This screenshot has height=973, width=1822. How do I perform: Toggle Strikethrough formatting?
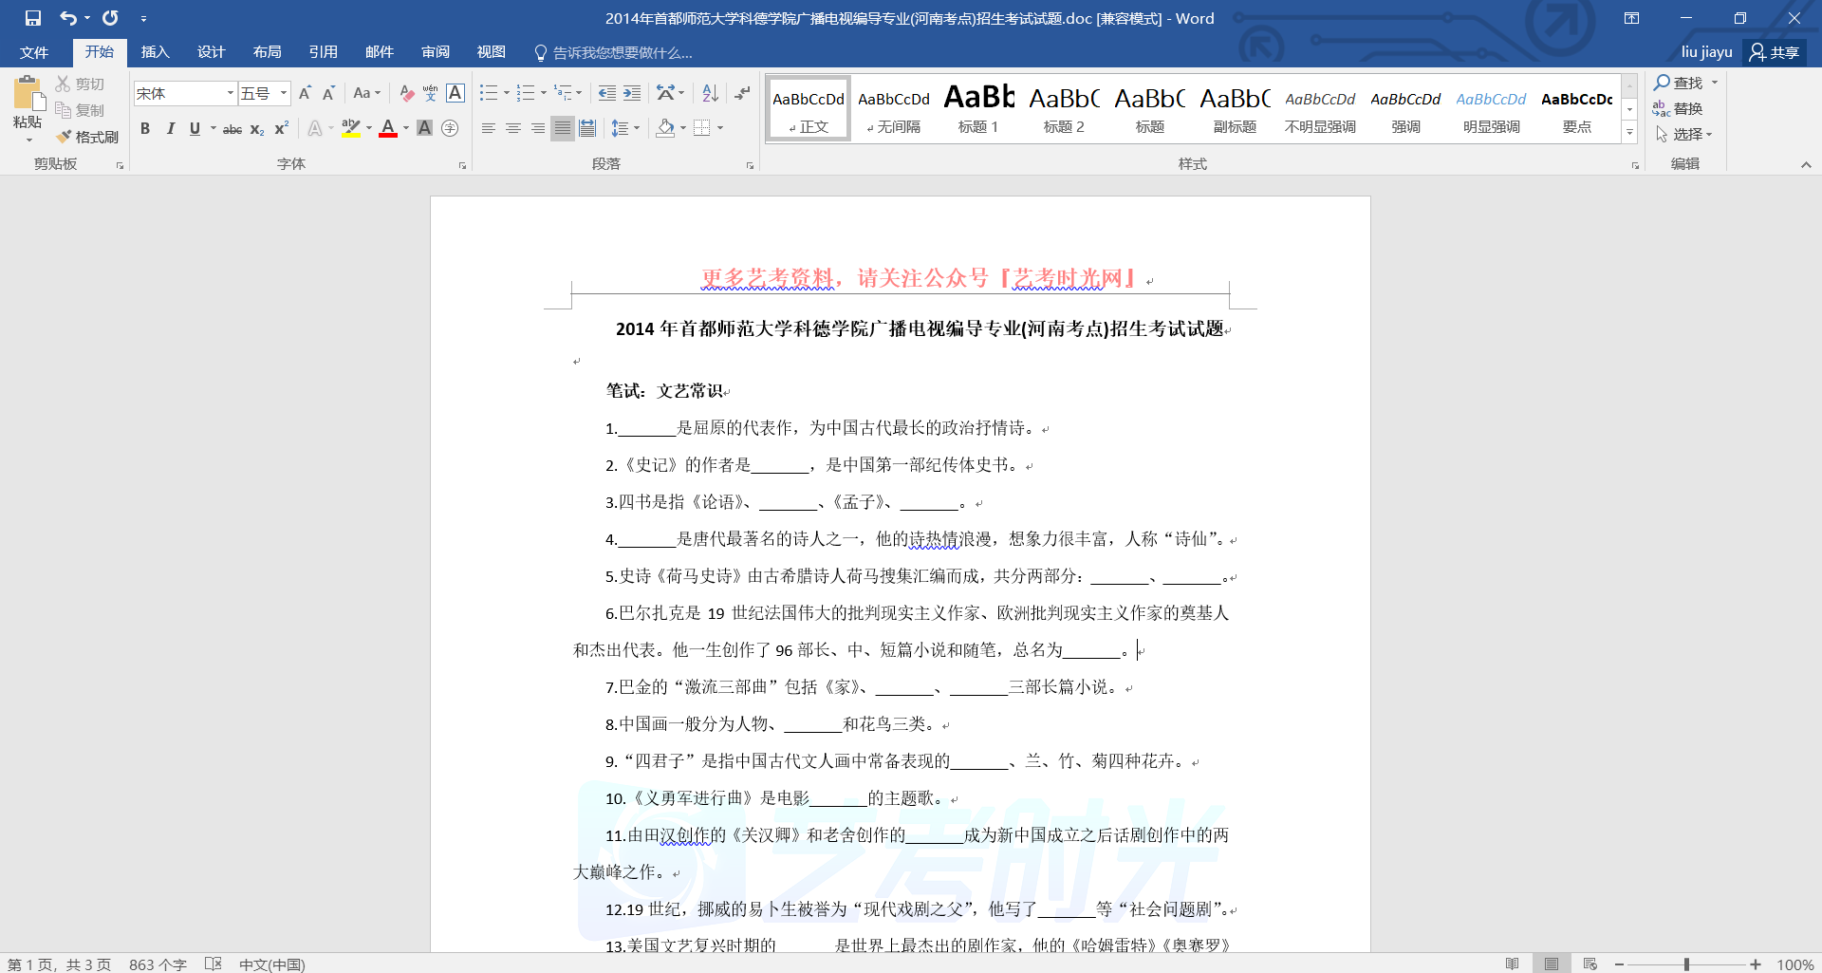pyautogui.click(x=232, y=128)
